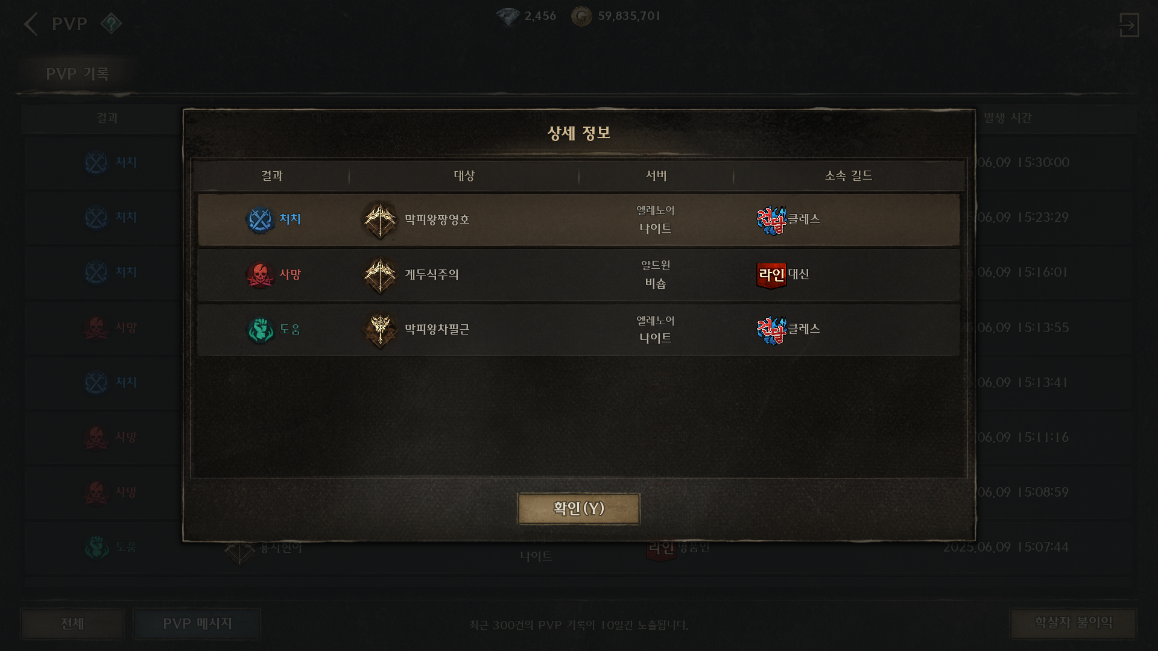Select the 게두식주의 death record row

[578, 275]
